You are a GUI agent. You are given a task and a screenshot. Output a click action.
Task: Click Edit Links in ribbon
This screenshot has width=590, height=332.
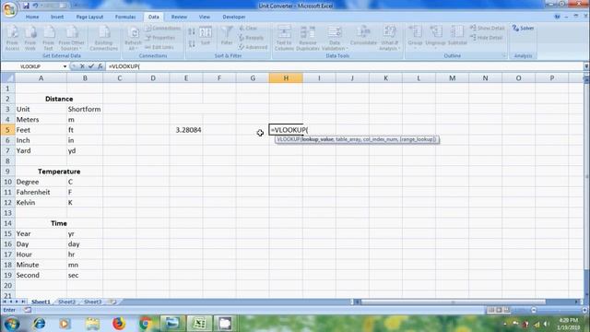tap(159, 47)
